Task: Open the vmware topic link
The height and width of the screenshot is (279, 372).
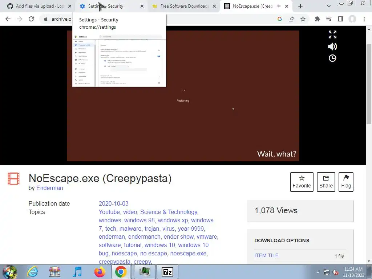Action: tap(207, 236)
